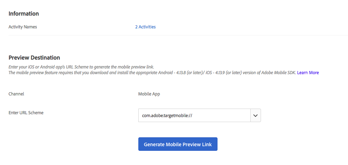Select the Preview Destination heading
The width and height of the screenshot is (348, 165).
[34, 57]
